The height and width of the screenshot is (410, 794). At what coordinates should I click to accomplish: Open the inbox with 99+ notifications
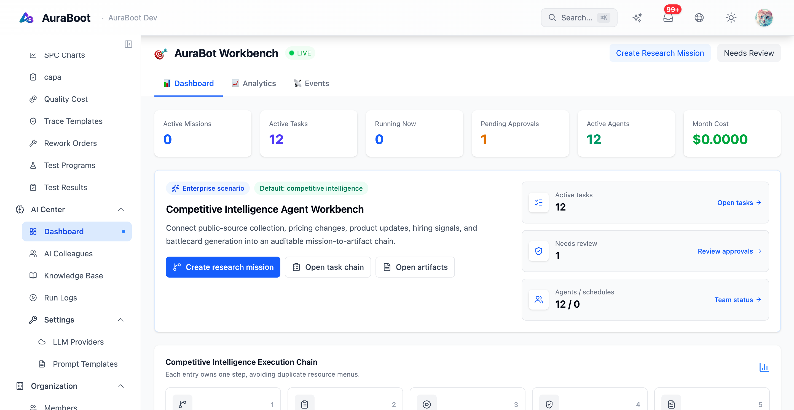(668, 18)
